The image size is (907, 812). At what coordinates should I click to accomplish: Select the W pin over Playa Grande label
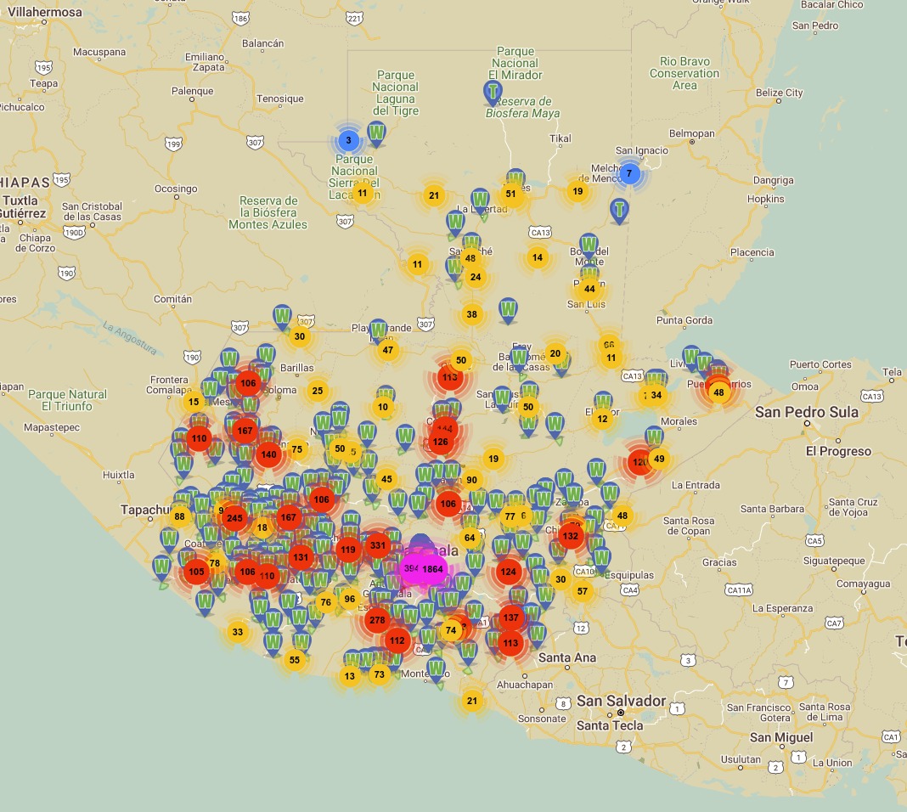pyautogui.click(x=378, y=332)
